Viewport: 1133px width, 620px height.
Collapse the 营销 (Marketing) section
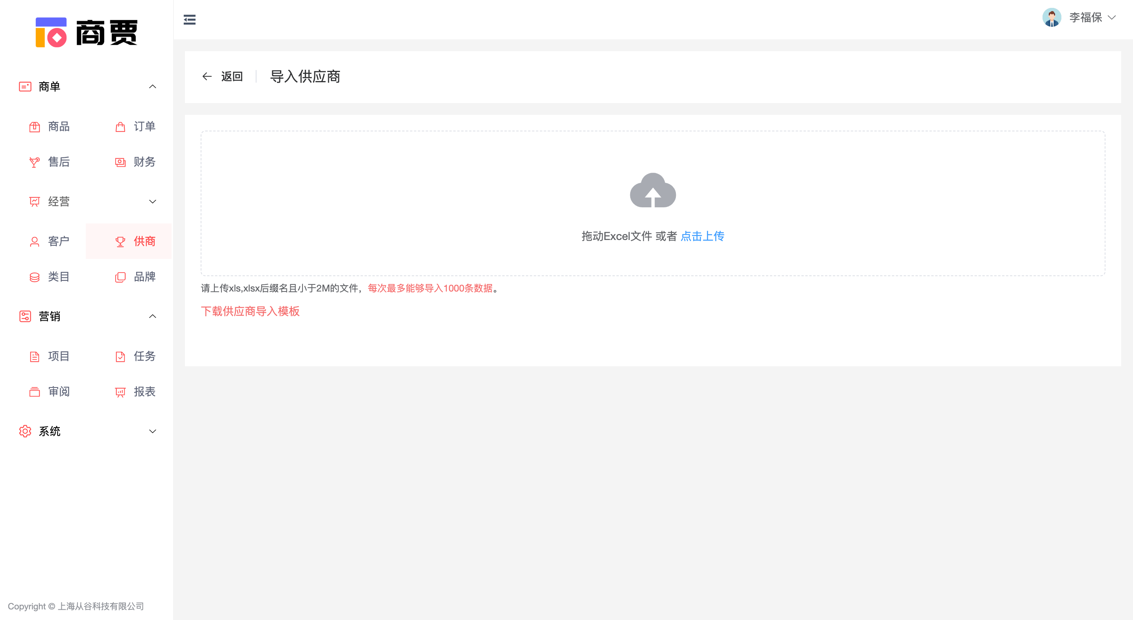[x=153, y=316]
